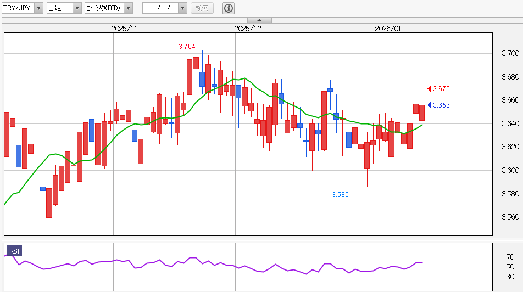Click the 3.560 price axis label

click(x=510, y=217)
